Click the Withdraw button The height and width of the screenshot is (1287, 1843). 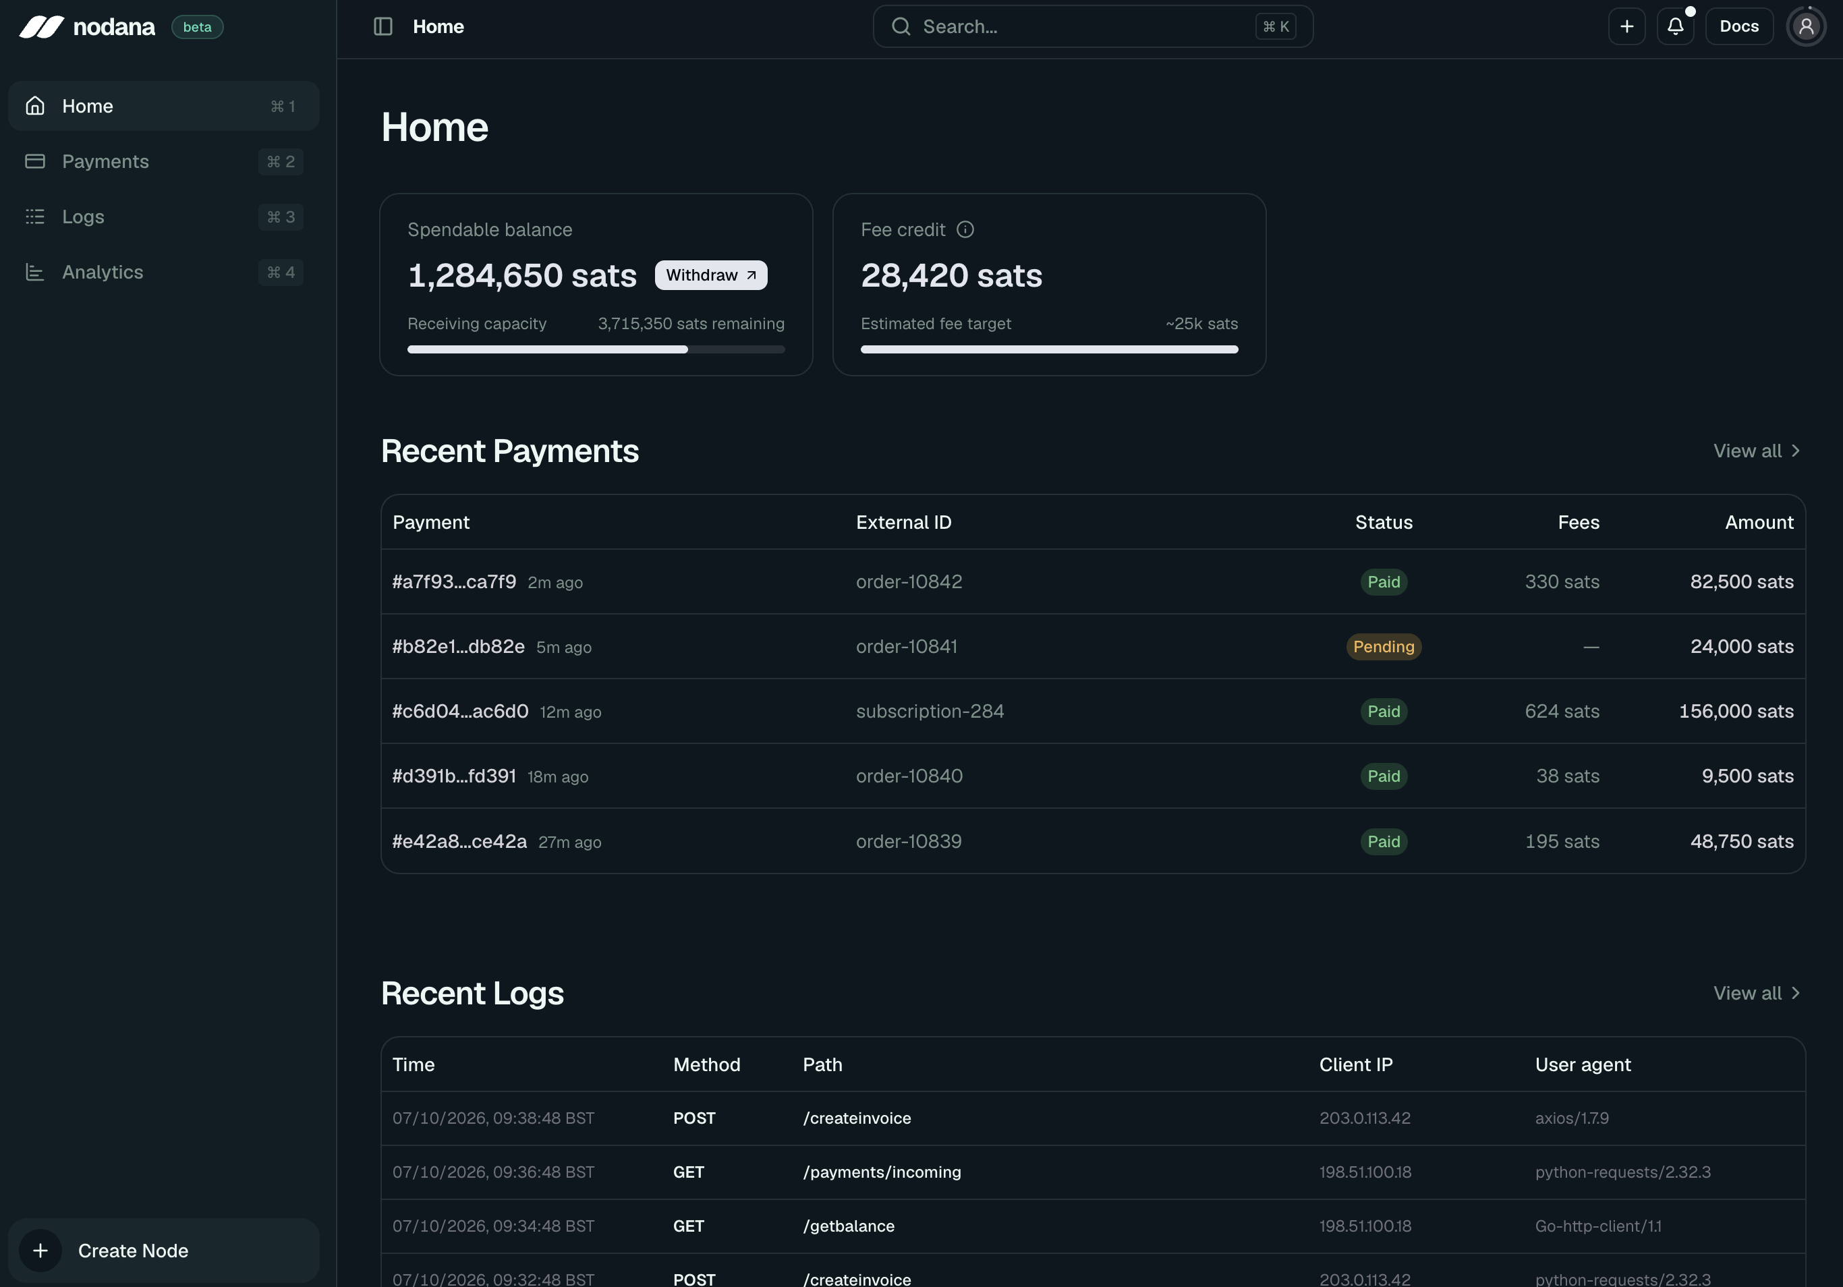[x=710, y=275]
